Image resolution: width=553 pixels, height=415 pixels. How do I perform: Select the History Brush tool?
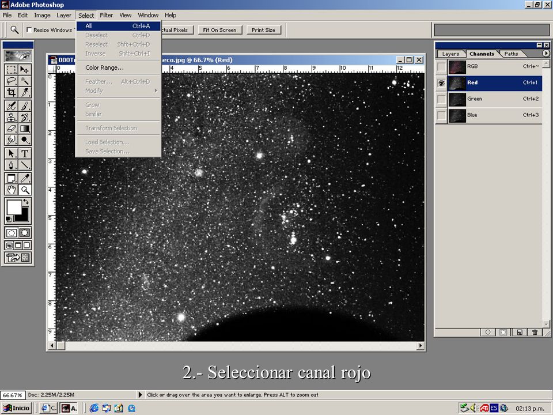(25, 117)
